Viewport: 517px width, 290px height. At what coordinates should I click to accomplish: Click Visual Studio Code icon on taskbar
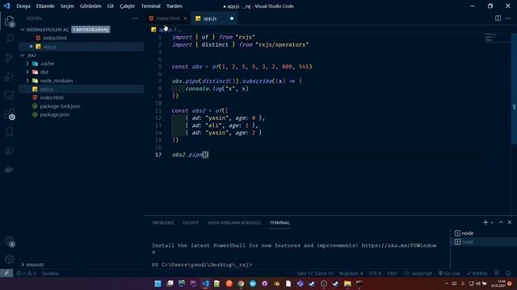coord(205,284)
